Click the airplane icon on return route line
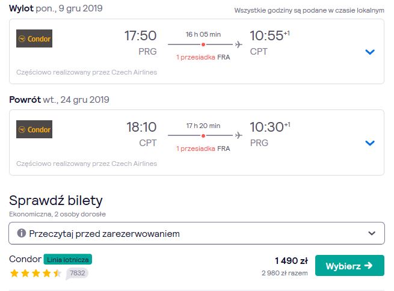This screenshot has width=394, height=291. point(238,136)
